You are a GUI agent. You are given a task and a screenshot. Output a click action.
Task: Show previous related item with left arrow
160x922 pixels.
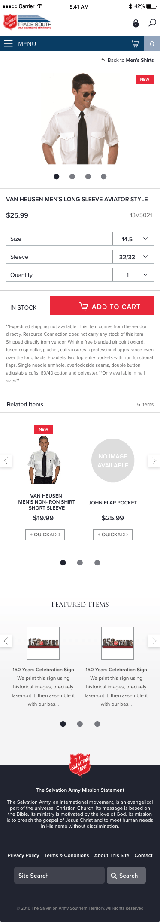(6, 461)
